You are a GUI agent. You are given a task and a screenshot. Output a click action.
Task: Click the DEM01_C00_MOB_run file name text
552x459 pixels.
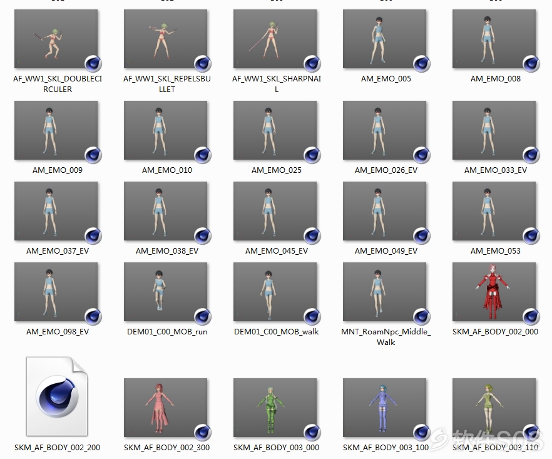point(167,331)
